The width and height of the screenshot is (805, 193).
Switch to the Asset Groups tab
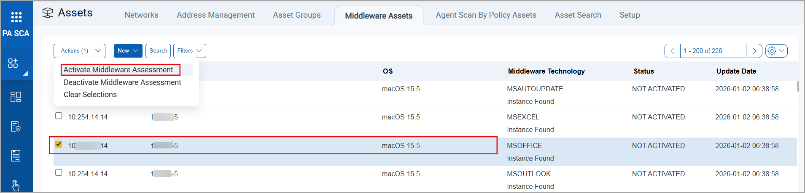coord(297,15)
